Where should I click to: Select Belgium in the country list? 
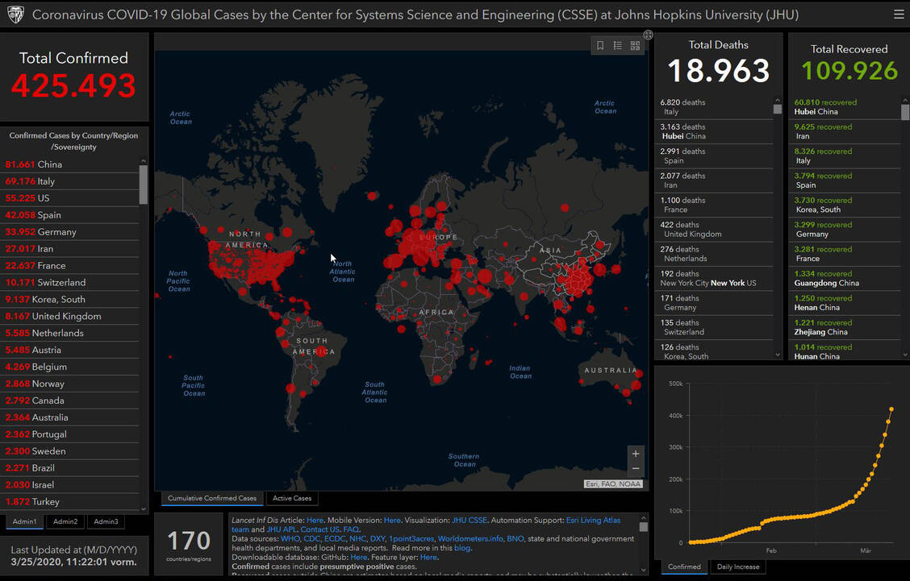[x=70, y=367]
